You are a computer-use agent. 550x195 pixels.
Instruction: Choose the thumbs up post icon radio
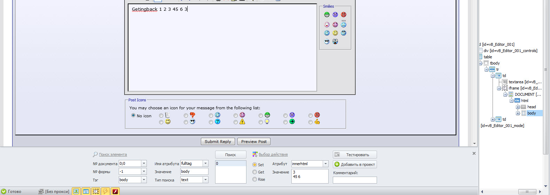coord(311,122)
